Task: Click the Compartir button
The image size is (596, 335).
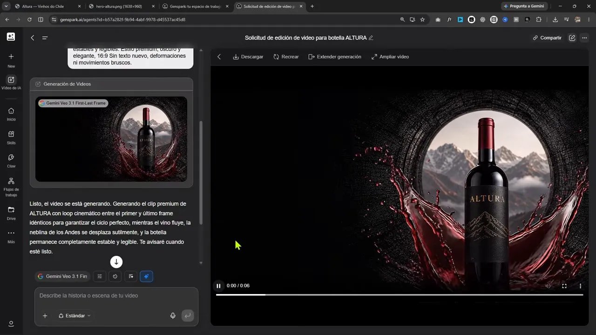Action: (547, 38)
